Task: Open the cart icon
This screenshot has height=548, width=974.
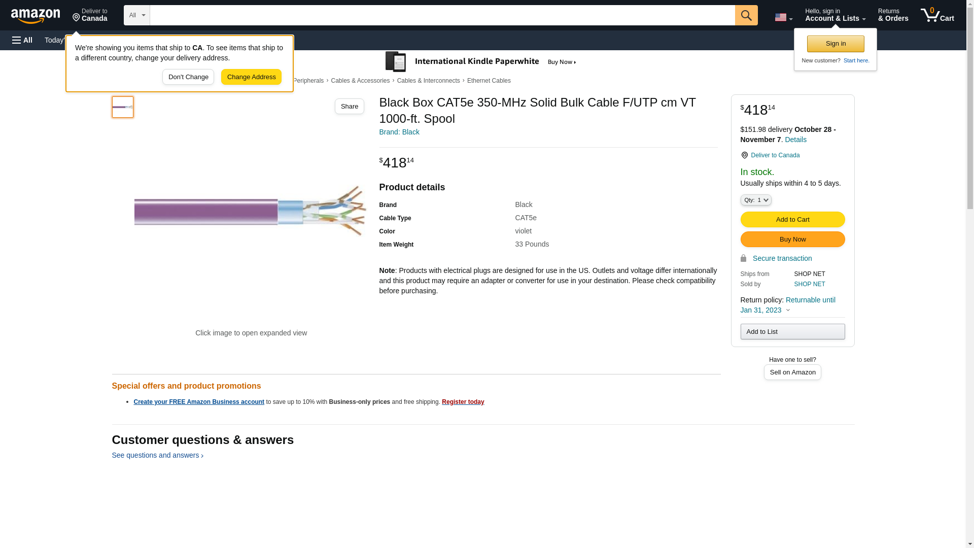Action: pos(937,15)
